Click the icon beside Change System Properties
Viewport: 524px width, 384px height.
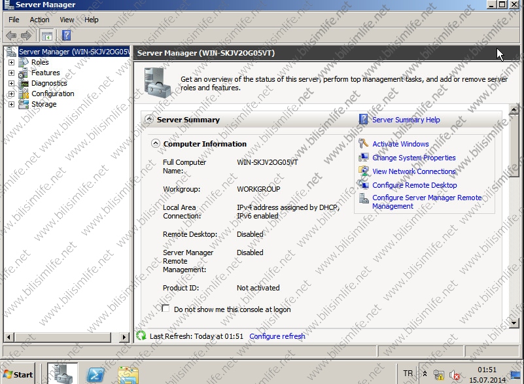(x=363, y=158)
